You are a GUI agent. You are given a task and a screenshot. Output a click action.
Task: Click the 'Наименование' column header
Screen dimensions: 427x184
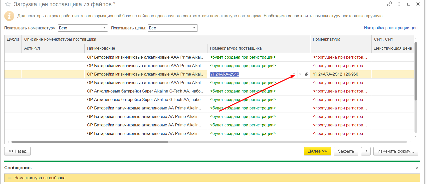coord(101,48)
